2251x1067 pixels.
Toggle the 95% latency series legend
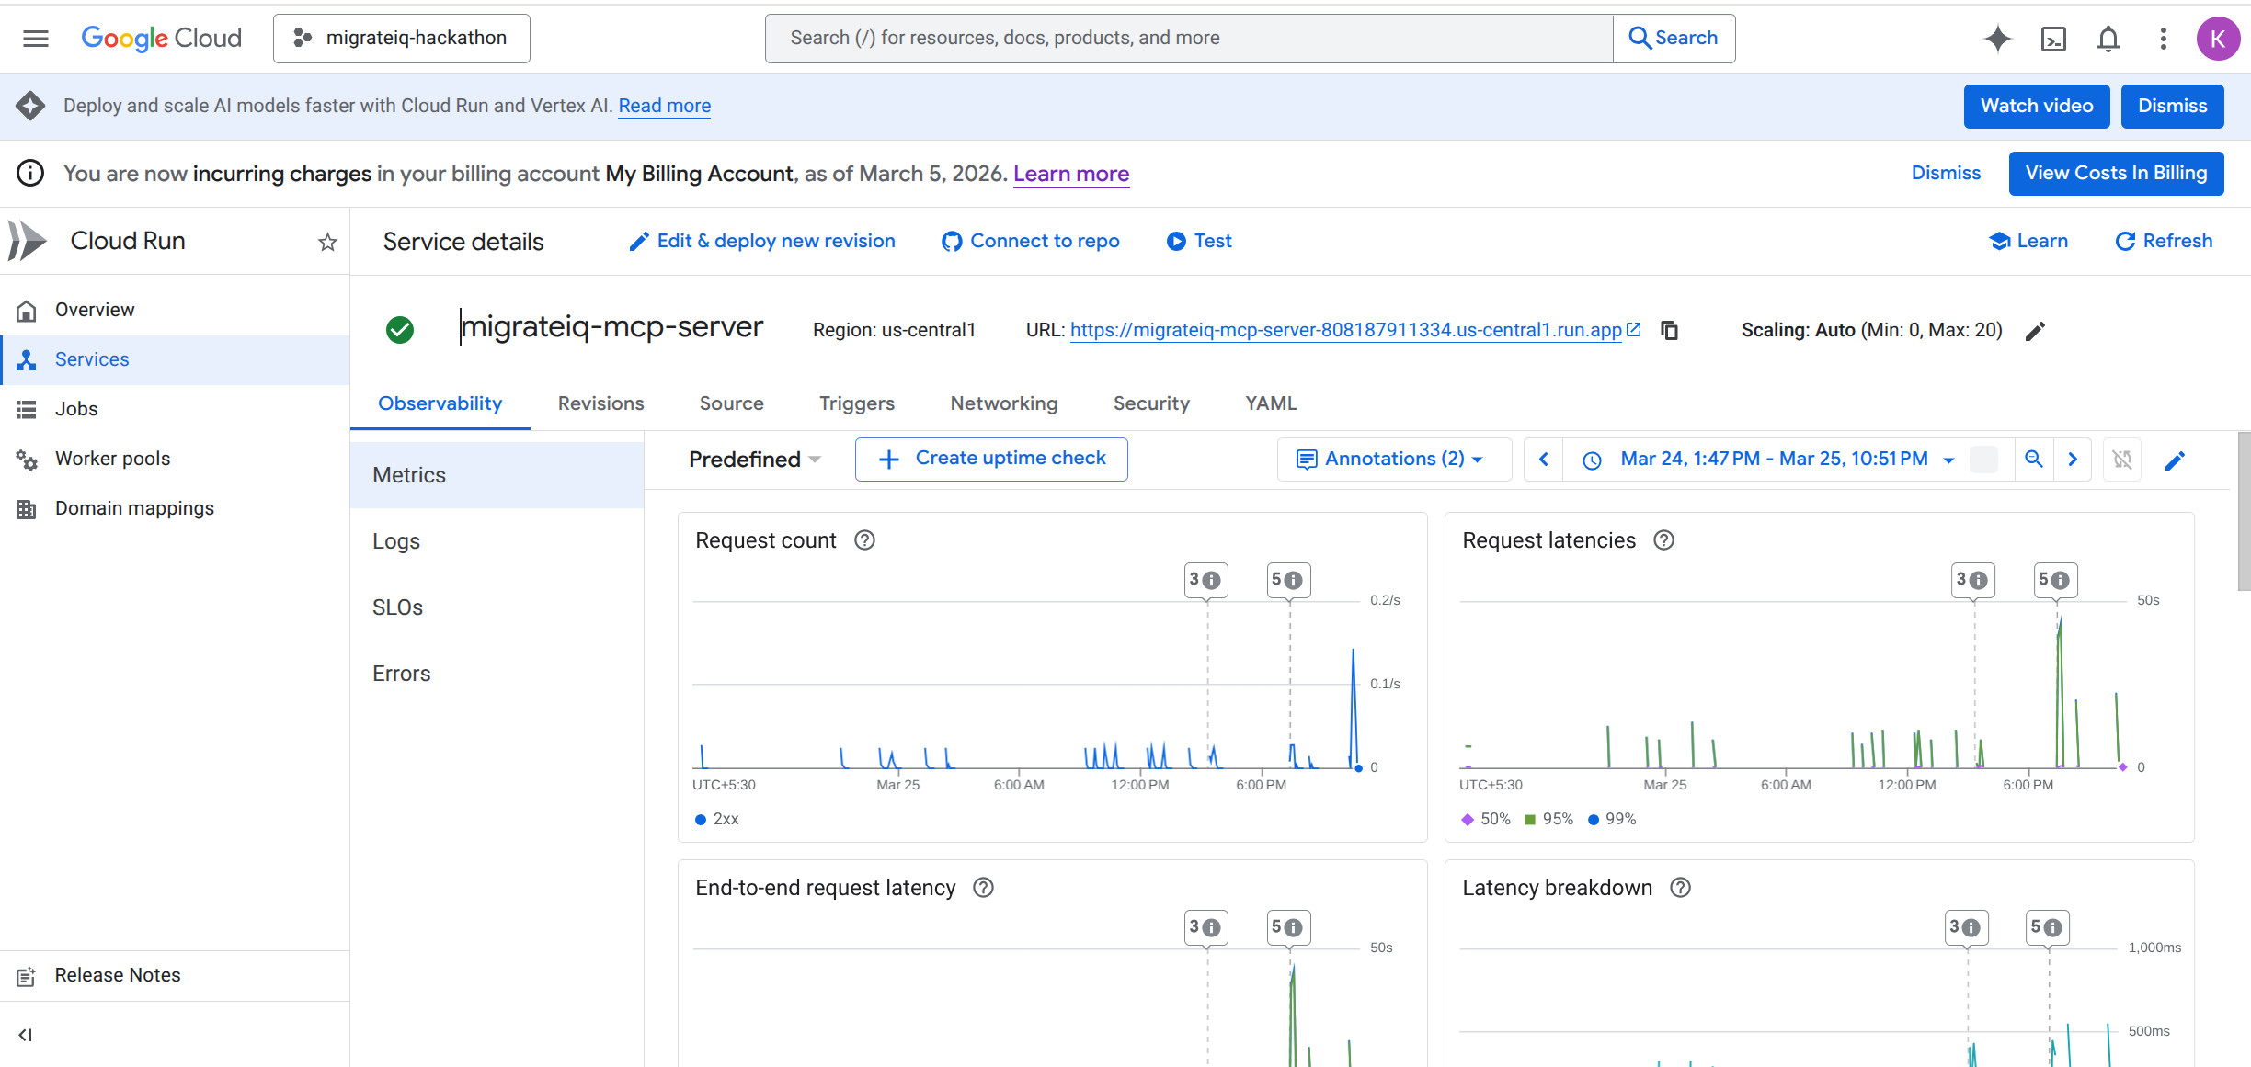1549,819
